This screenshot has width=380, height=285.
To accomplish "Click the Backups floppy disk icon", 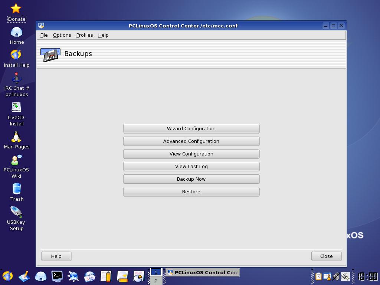I will point(50,55).
